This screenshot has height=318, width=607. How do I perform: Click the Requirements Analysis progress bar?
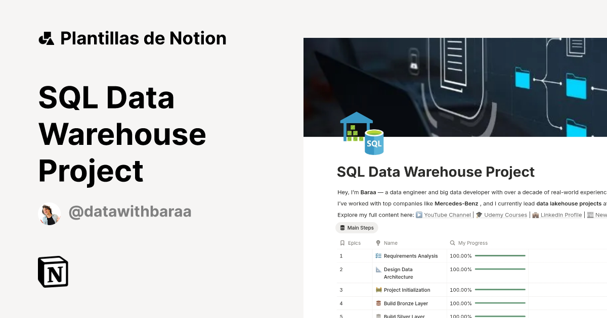pos(499,255)
